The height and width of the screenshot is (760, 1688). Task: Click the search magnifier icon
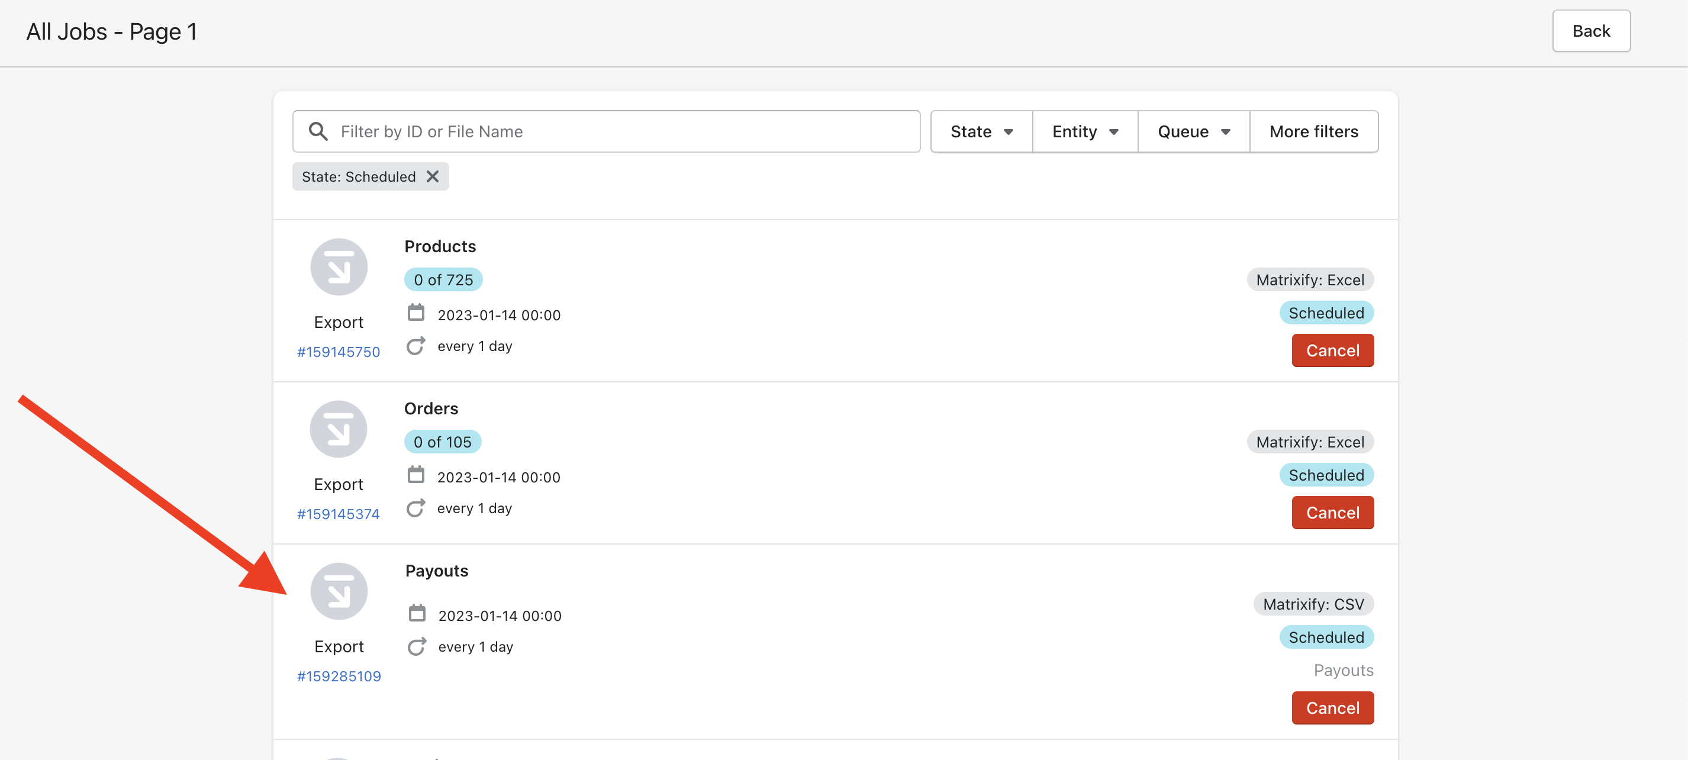tap(318, 131)
